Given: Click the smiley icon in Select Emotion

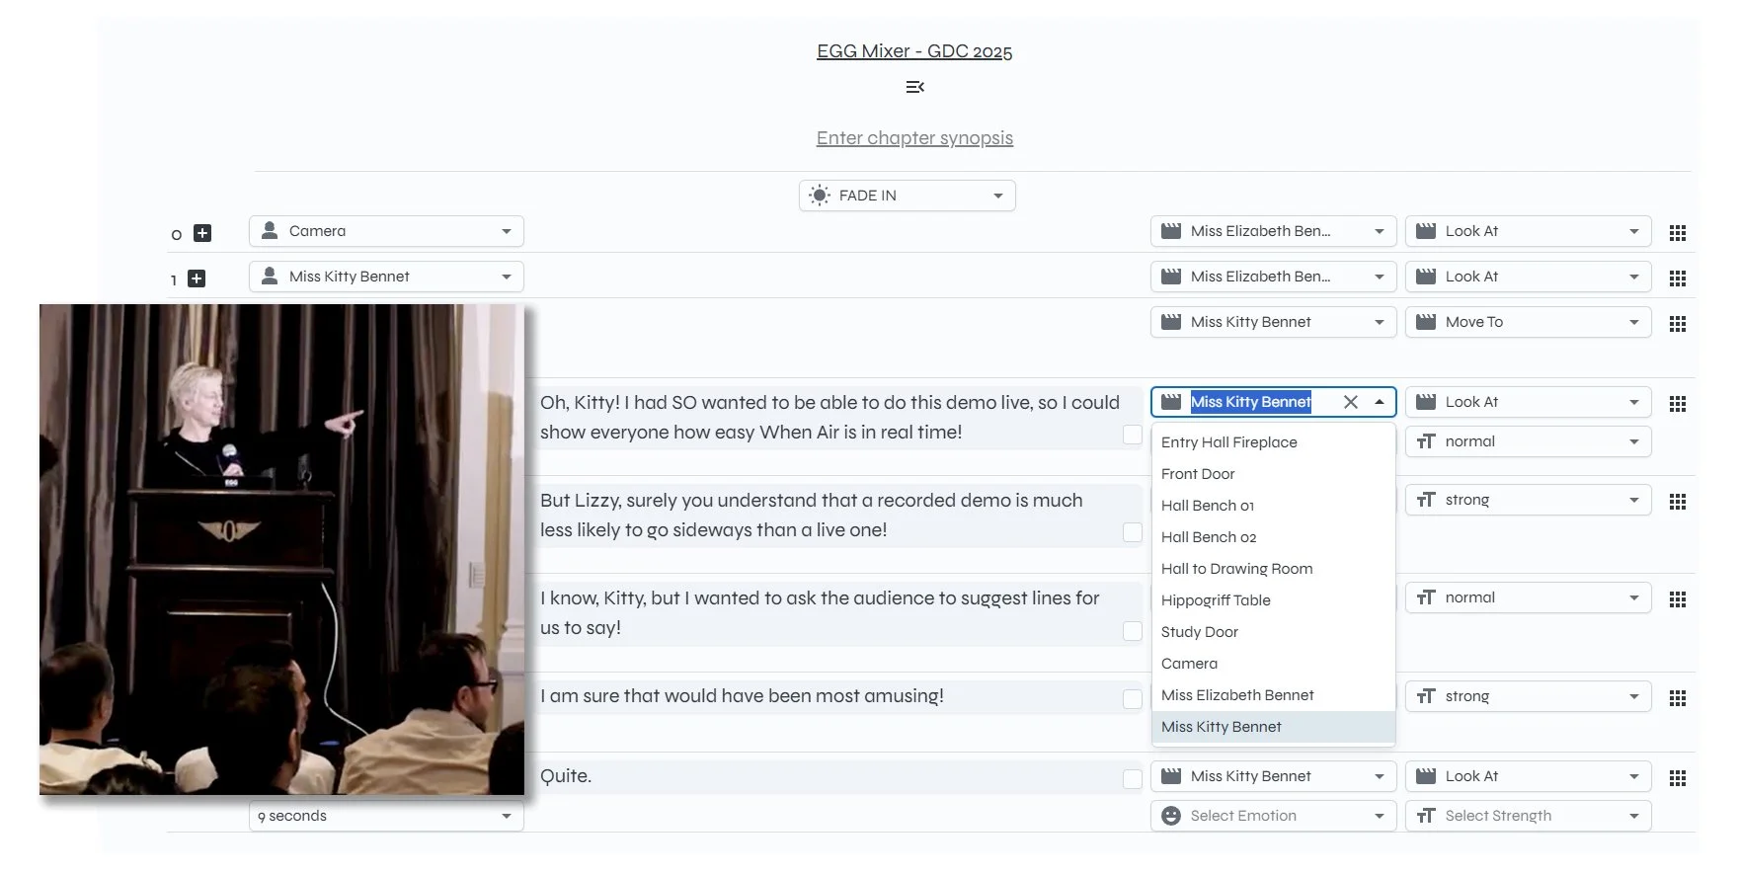Looking at the screenshot, I should [1171, 816].
